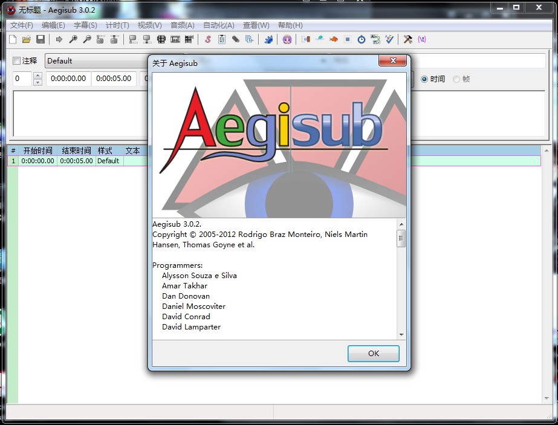Open the Properties clipboard icon
The width and height of the screenshot is (558, 425).
(x=222, y=39)
